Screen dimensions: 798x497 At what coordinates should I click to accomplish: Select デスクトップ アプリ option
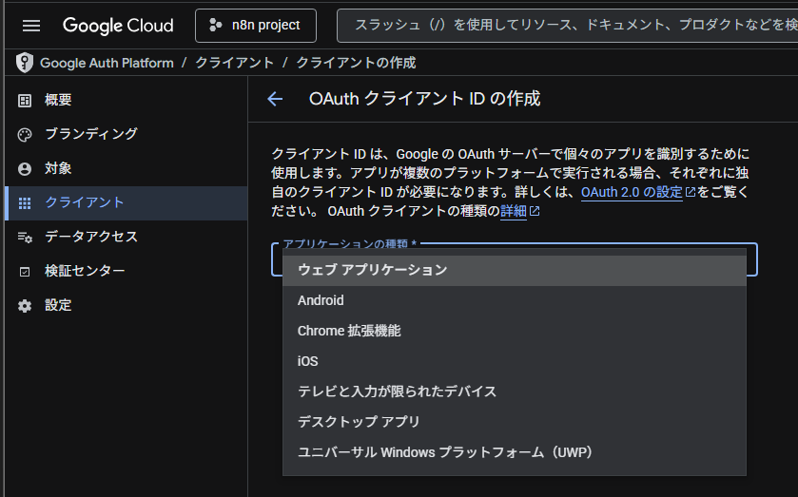(359, 421)
